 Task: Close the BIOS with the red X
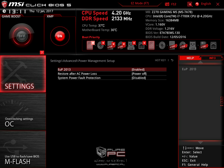pos(218,4)
